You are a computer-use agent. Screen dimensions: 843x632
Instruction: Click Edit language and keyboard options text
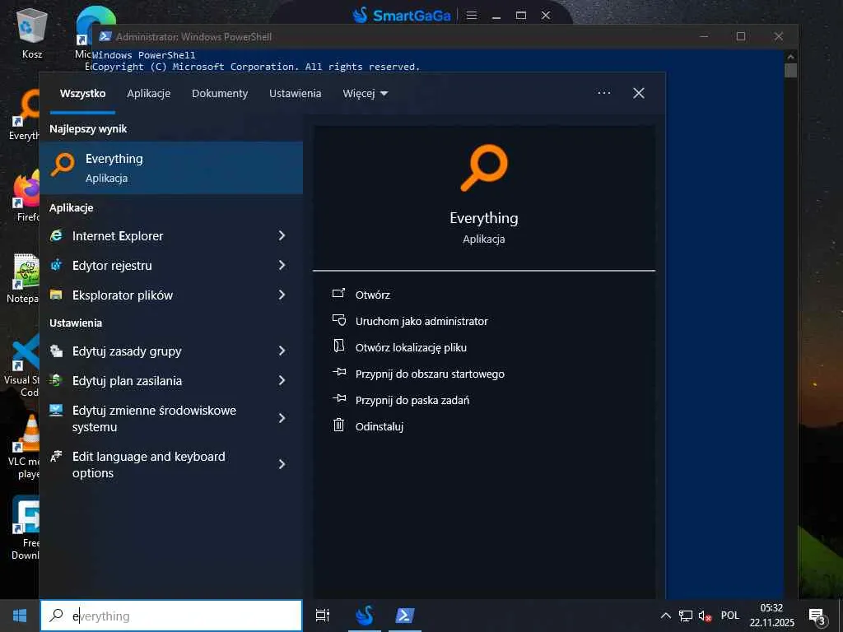(148, 465)
